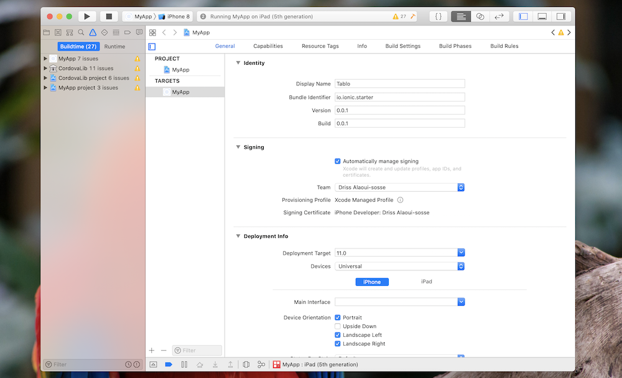Switch to the Resource Tags tab
The image size is (622, 378).
320,46
